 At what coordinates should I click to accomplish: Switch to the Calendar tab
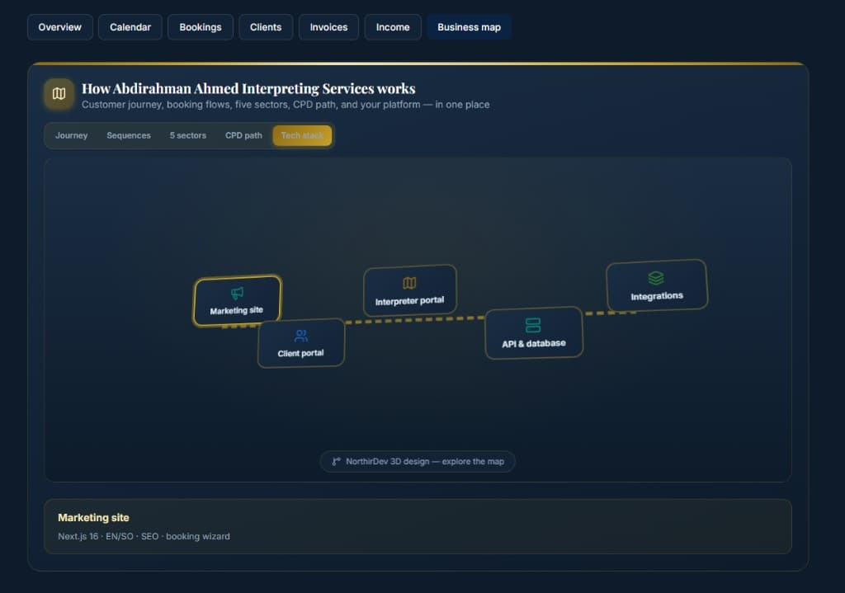click(130, 27)
